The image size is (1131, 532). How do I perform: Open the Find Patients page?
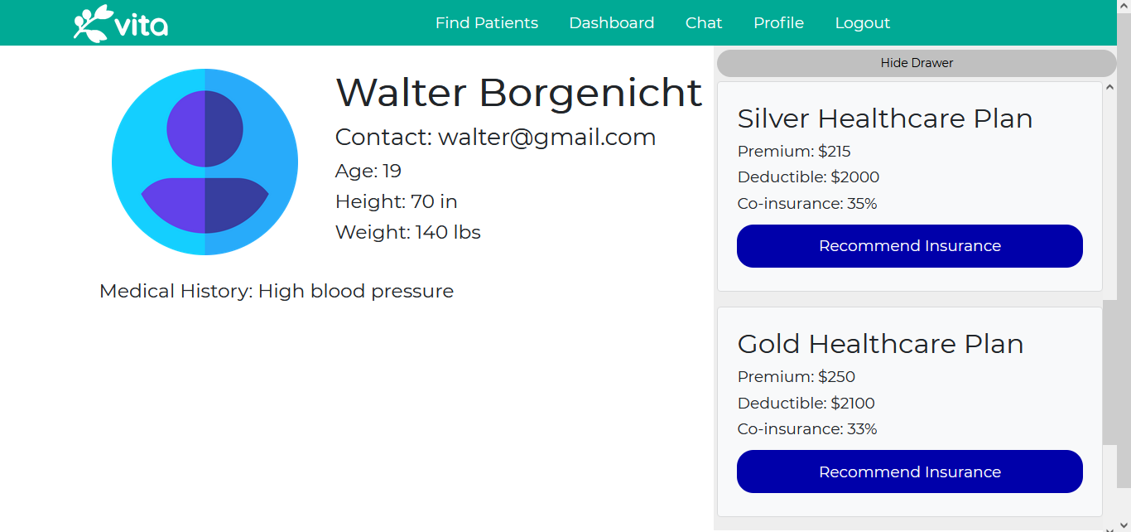487,23
